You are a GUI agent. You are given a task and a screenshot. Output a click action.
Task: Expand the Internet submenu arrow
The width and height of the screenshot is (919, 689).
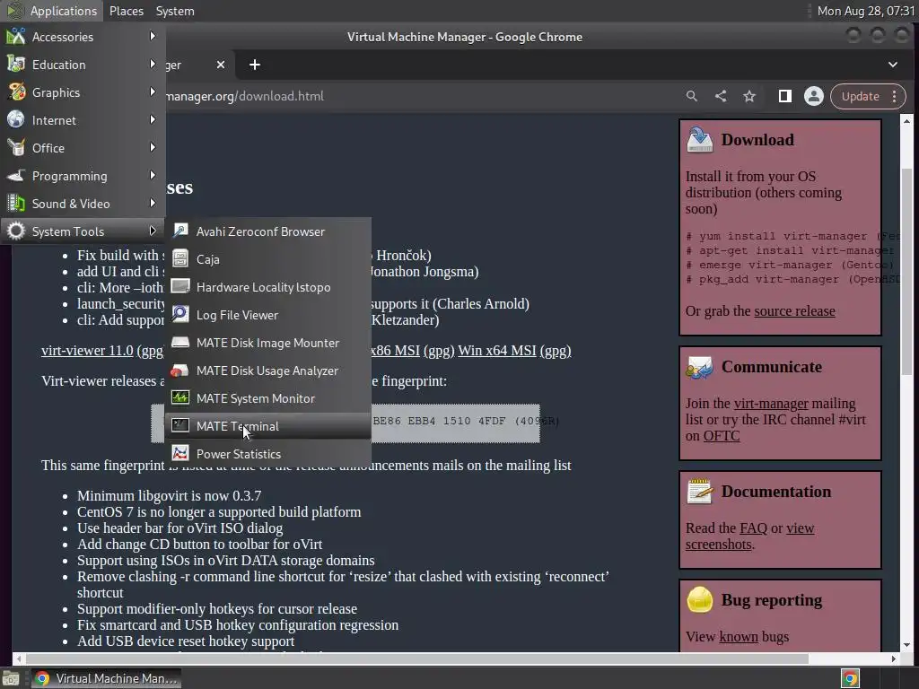tap(153, 119)
